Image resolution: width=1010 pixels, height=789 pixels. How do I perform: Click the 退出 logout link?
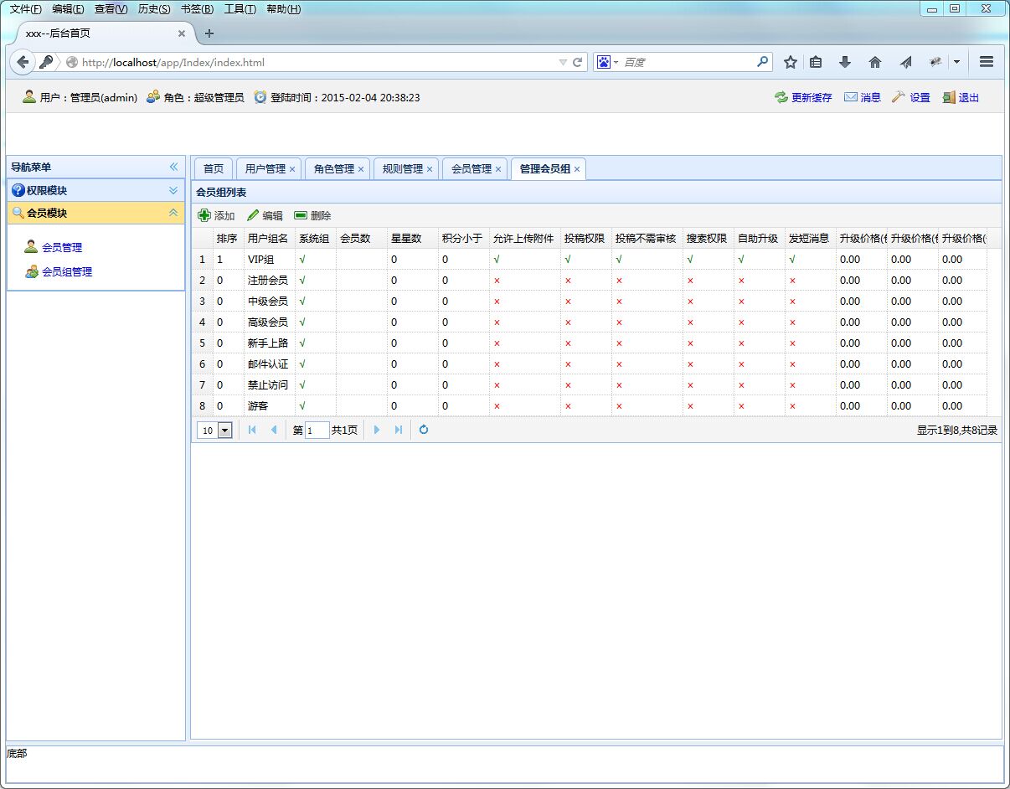(960, 97)
